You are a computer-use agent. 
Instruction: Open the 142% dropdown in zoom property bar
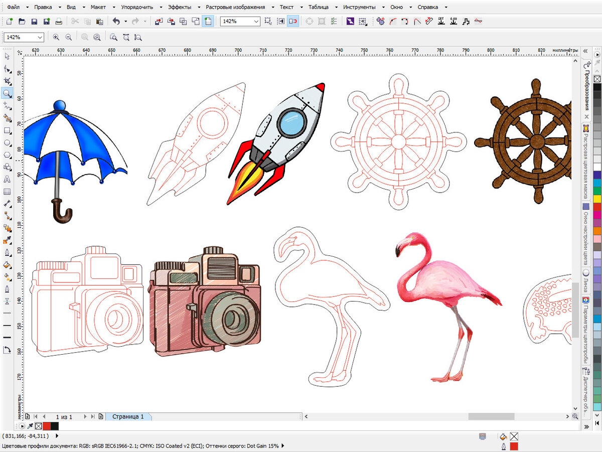click(40, 37)
